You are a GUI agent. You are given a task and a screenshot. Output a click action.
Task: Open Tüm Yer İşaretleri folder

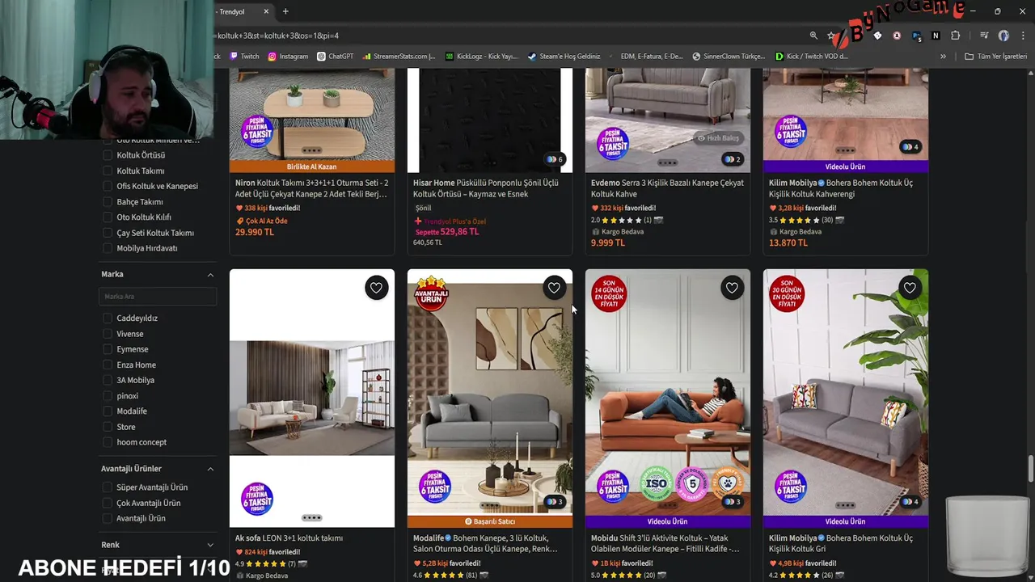coord(995,57)
